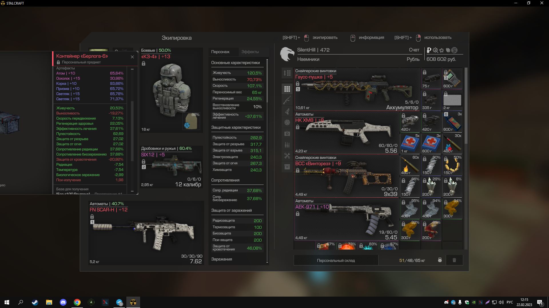Select the HK XM8 rifle
The image size is (549, 308).
click(x=347, y=133)
